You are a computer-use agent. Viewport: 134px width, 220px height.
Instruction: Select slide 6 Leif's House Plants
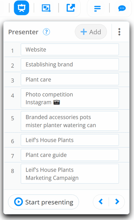click(x=70, y=140)
